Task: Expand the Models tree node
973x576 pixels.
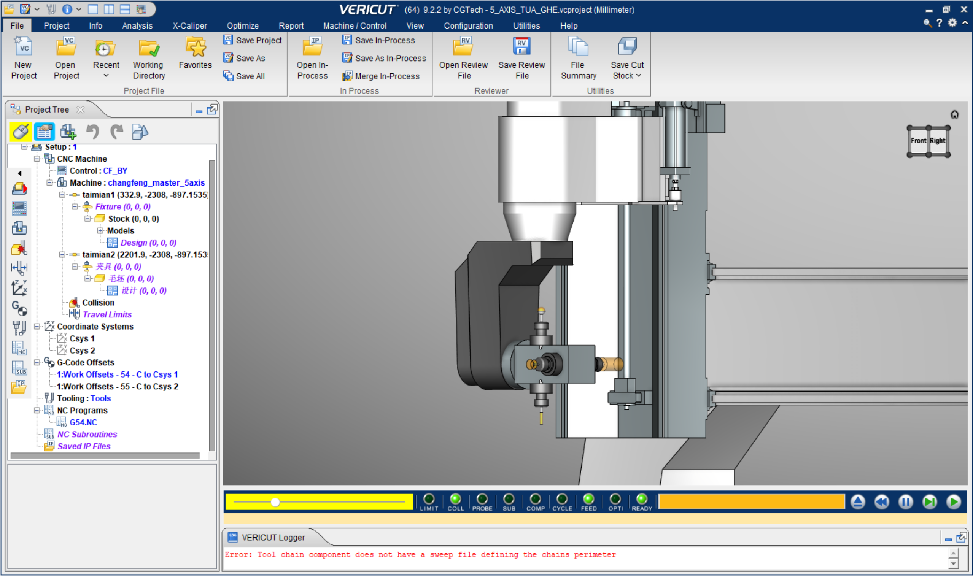Action: point(100,231)
